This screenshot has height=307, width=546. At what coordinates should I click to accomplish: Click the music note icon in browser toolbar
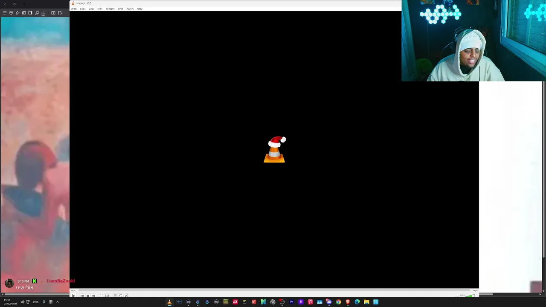37,13
